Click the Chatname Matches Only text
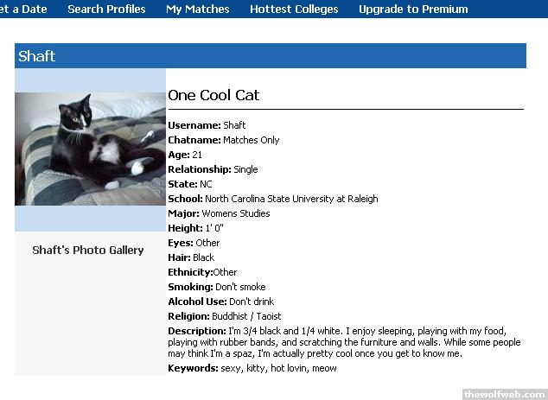Viewport: 548px width, 400px height. click(x=251, y=140)
